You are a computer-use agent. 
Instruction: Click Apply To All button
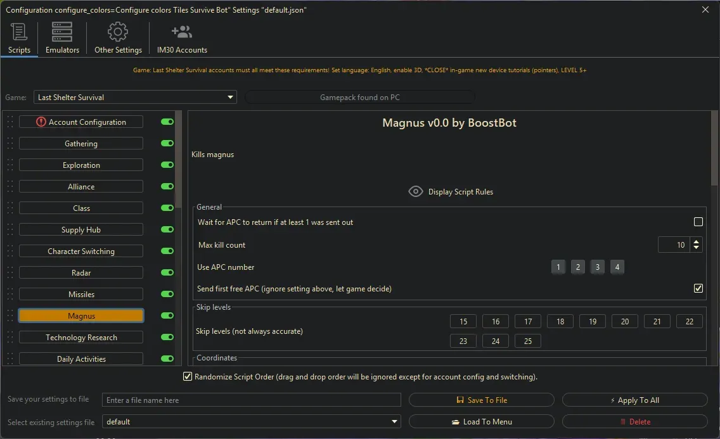[x=634, y=400]
